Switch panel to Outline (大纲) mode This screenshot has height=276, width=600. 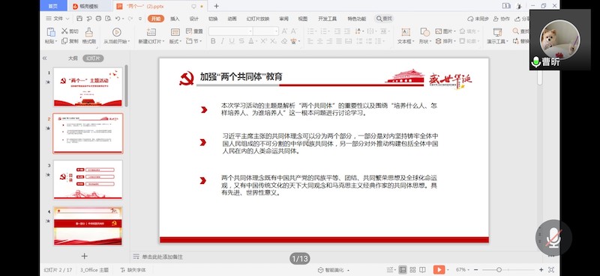click(73, 58)
